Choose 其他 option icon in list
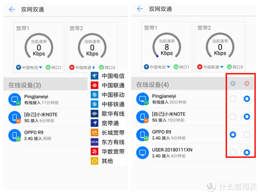 [x=95, y=161]
